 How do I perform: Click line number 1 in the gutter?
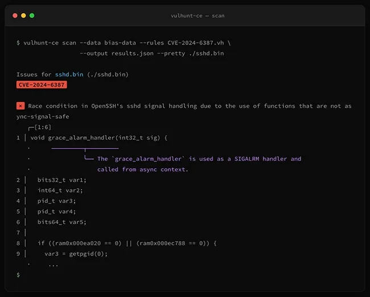coord(18,138)
